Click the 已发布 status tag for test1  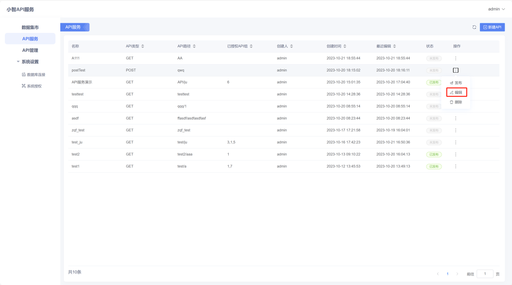(434, 167)
